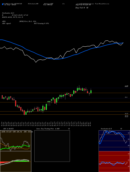Screen dimensions: 130x172
Task: Click the 'Stochastics: 46.5' reading
Action: tap(8, 13)
